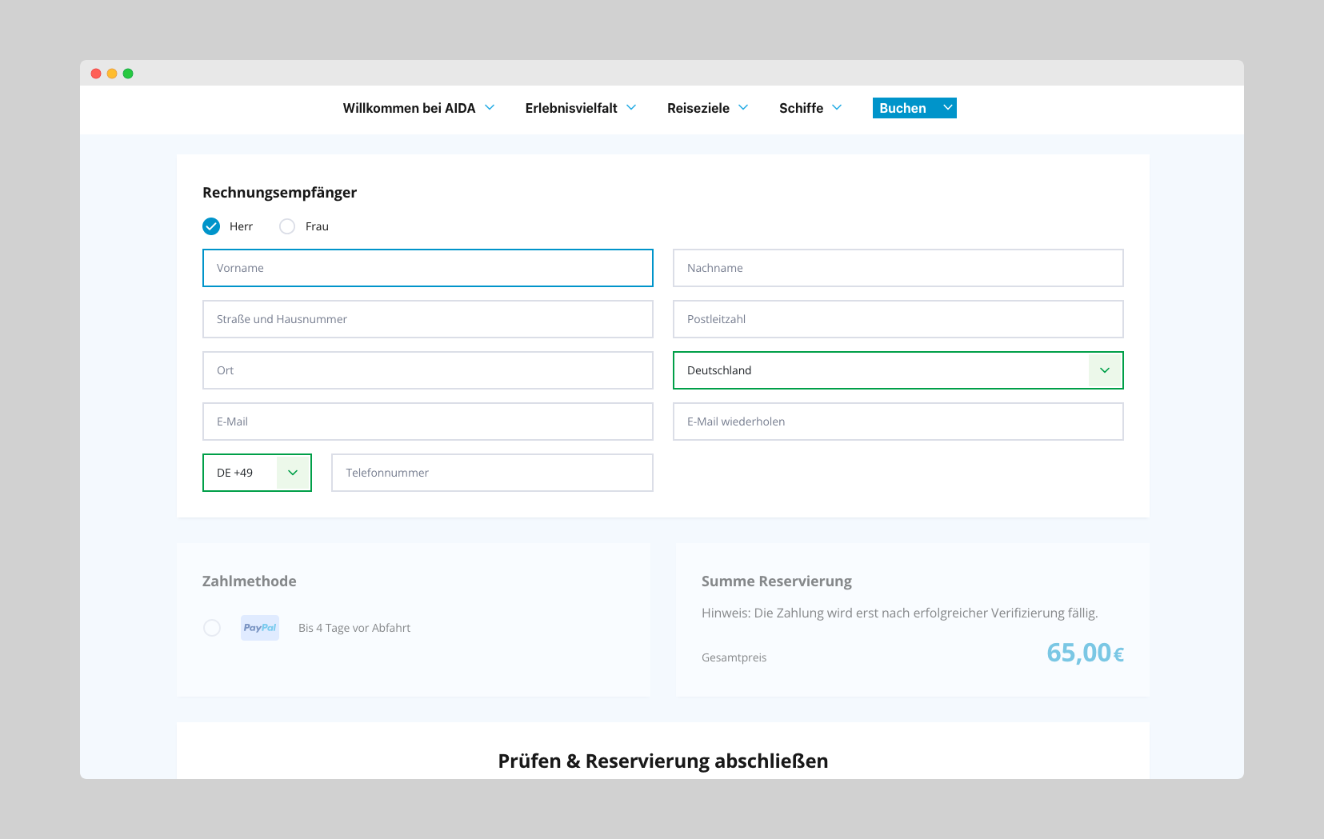The height and width of the screenshot is (839, 1324).
Task: Expand chevron next to Willkommen bei AIDA
Action: point(490,107)
